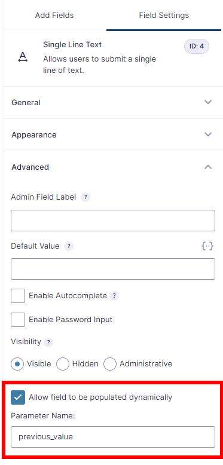Choose Administrative visibility
This screenshot has width=223, height=465.
[110, 364]
